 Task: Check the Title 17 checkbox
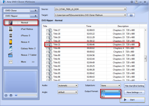(47, 30)
